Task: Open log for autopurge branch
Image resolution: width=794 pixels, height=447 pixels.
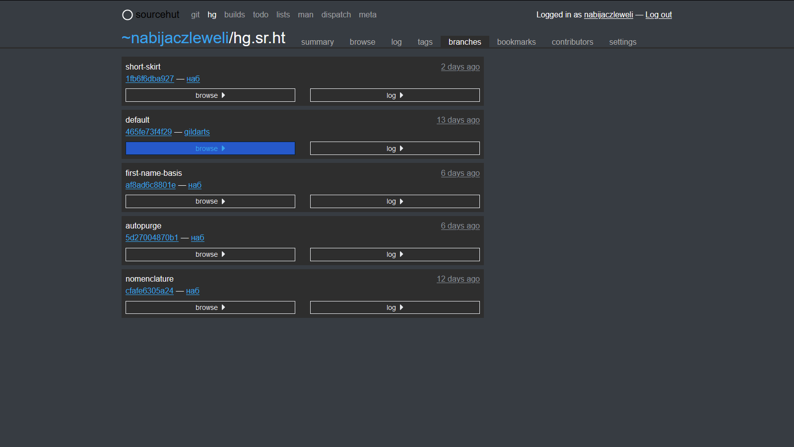Action: [395, 254]
